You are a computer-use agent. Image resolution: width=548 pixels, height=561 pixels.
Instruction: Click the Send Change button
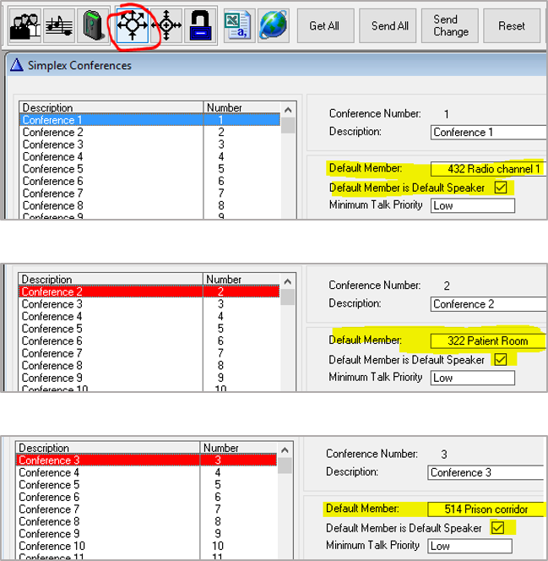[450, 25]
